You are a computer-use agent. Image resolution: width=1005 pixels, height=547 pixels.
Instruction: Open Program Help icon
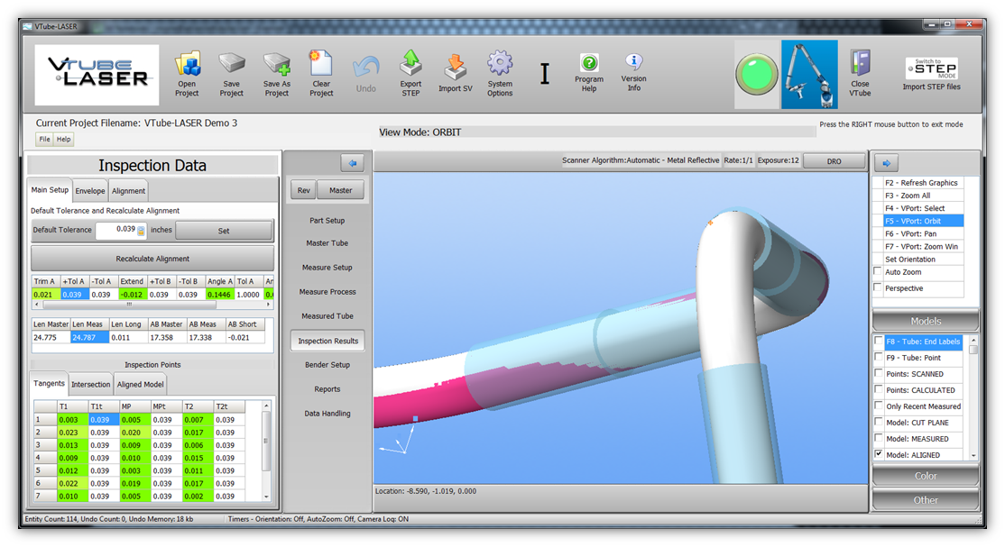589,63
